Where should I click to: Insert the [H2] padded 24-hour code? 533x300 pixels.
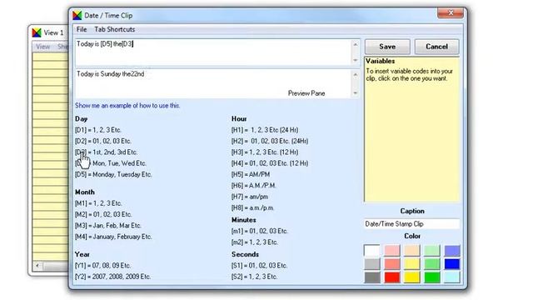tap(270, 141)
